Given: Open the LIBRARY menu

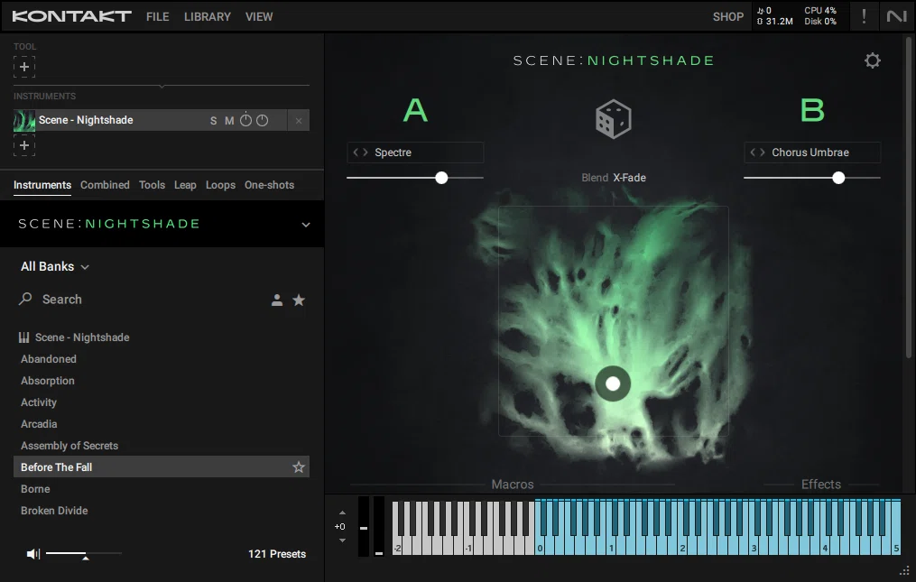Looking at the screenshot, I should pos(208,16).
